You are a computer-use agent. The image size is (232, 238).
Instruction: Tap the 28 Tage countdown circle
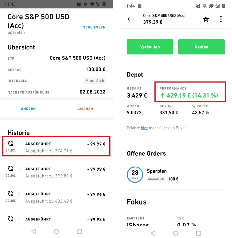point(135,175)
